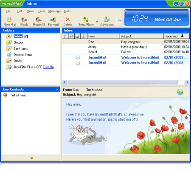Forward the selected email
Image resolution: width=191 pixels, height=172 pixels.
[53, 21]
